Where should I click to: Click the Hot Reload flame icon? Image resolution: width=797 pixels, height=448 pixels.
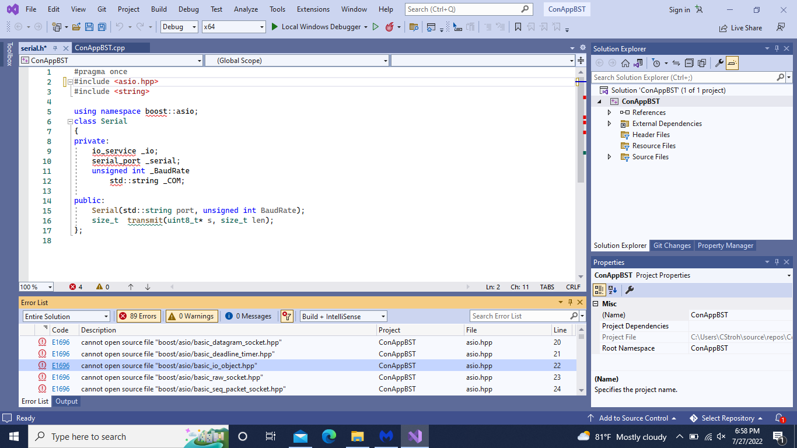click(x=389, y=27)
